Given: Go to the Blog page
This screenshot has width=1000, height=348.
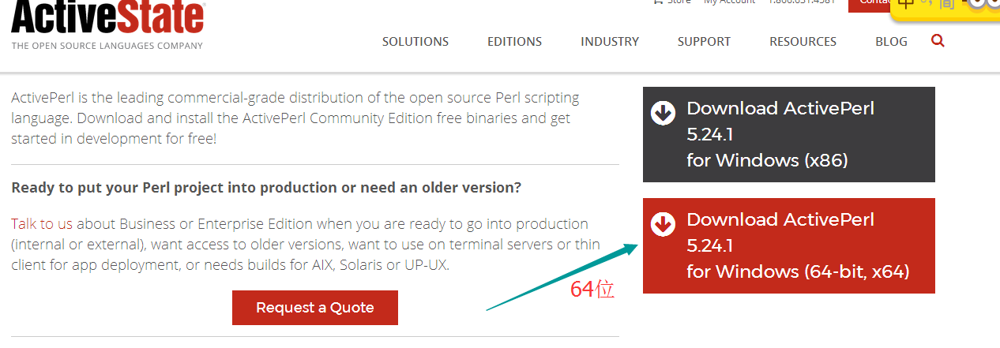Looking at the screenshot, I should (891, 42).
